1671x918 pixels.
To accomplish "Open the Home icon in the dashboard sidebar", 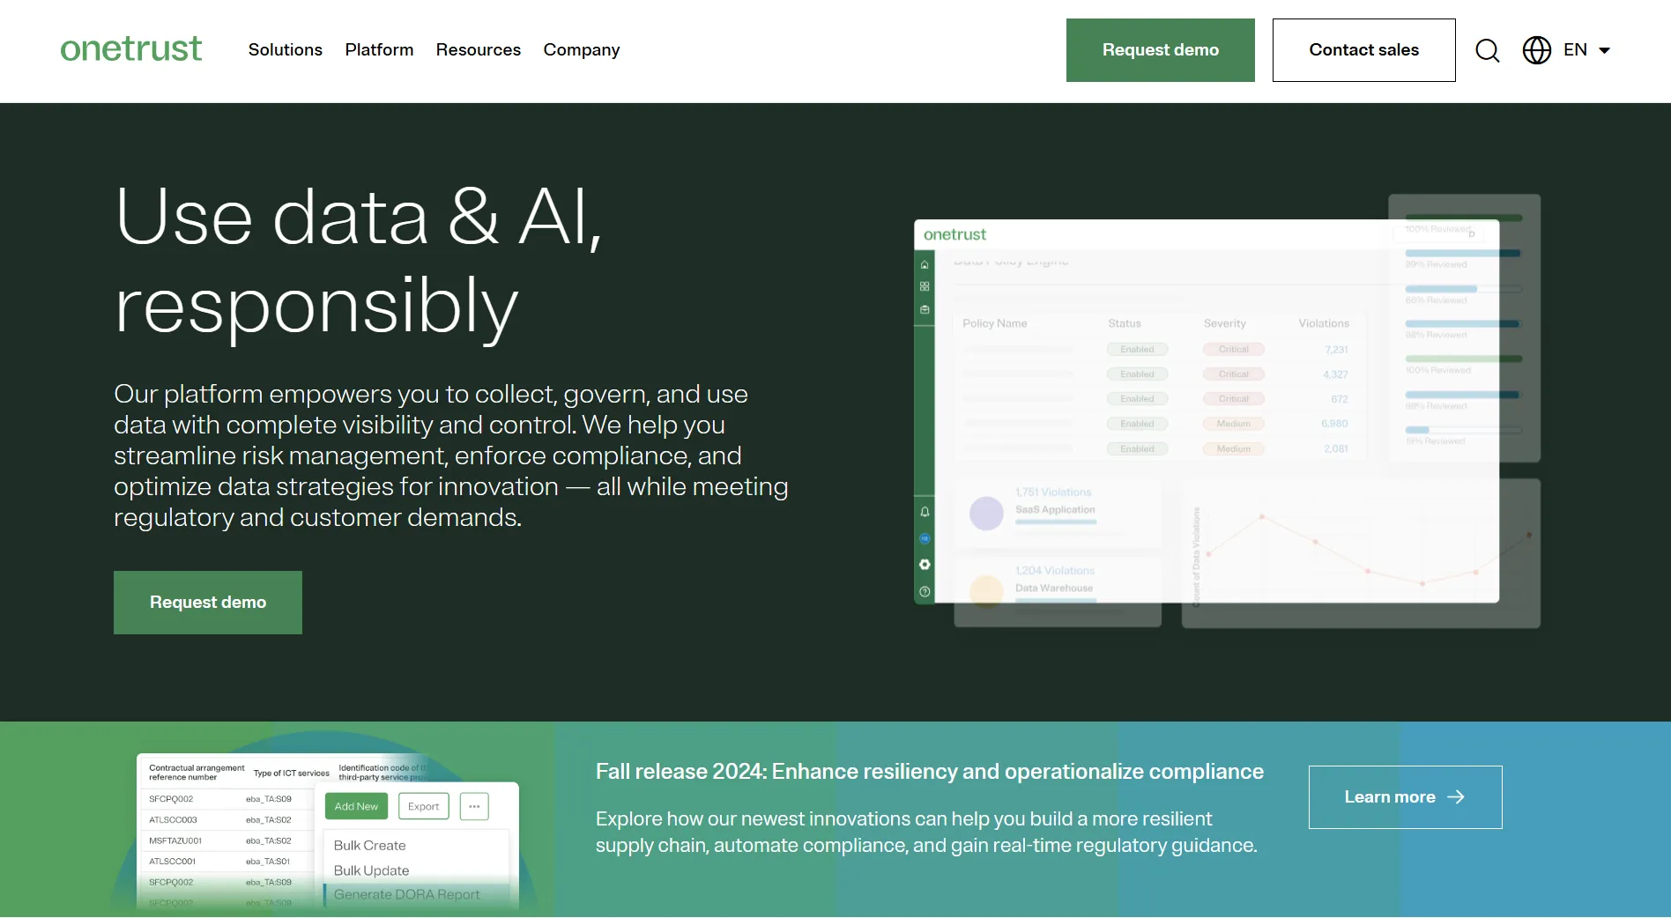I will tap(924, 264).
